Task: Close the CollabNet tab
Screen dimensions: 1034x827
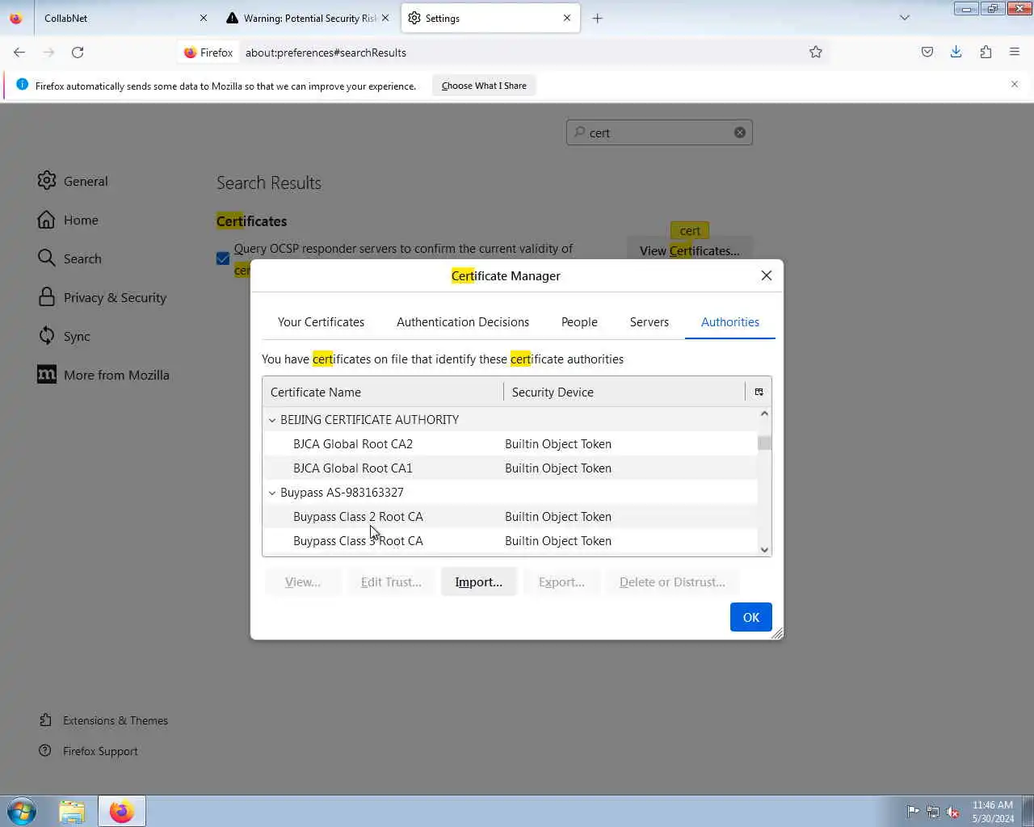Action: (x=204, y=18)
